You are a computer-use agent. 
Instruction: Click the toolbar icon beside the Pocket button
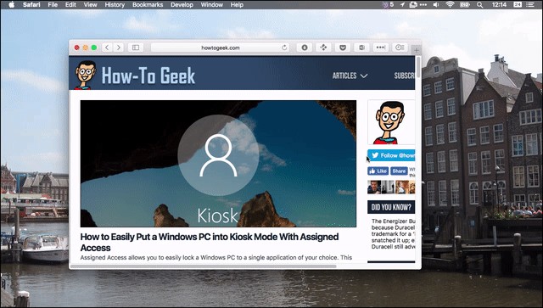pos(361,48)
